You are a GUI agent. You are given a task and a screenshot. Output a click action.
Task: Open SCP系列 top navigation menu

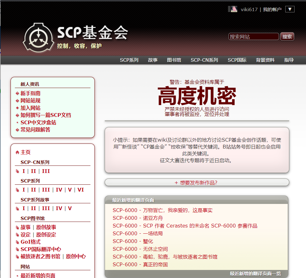[x=129, y=60]
